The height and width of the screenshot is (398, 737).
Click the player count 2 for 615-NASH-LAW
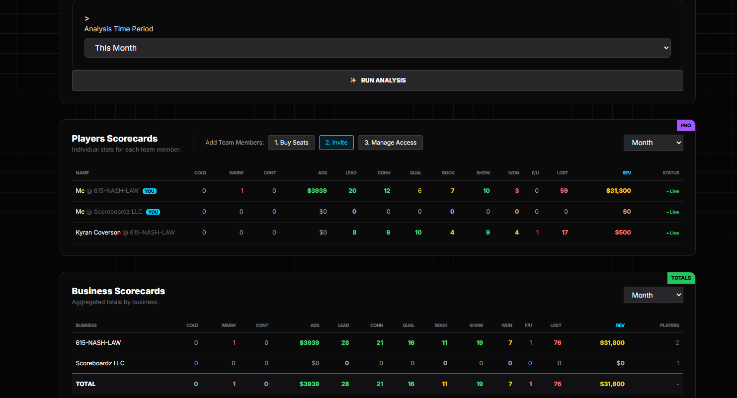pyautogui.click(x=677, y=343)
